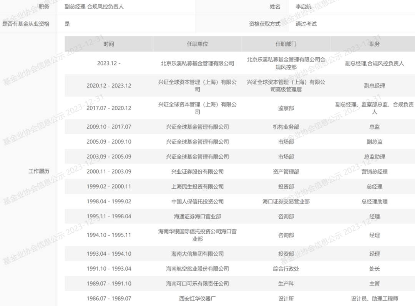Select the 2009.10 - 2017.07 time cell
This screenshot has height=306, width=415.
(109, 127)
